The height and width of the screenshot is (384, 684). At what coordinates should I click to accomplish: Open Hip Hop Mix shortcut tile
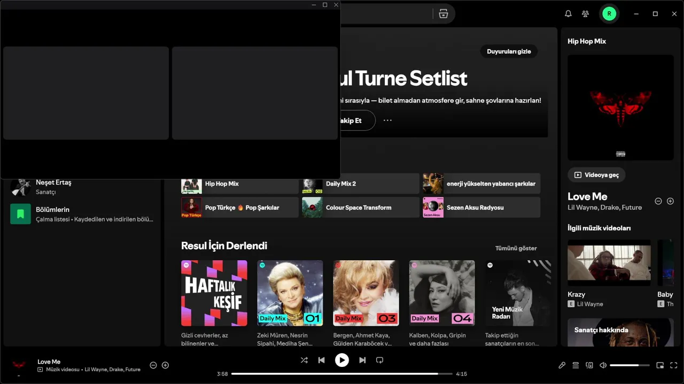[x=240, y=183]
